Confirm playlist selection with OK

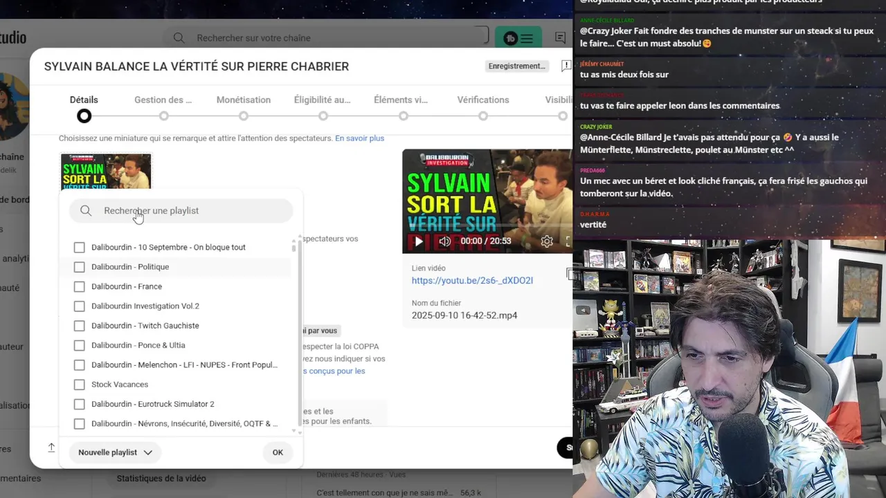pos(278,452)
